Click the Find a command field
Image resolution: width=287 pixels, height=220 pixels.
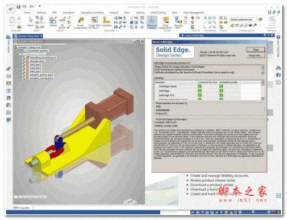175,212
